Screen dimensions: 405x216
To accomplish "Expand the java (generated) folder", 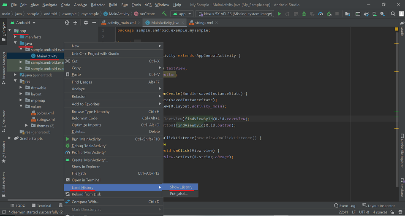I will pos(15,75).
